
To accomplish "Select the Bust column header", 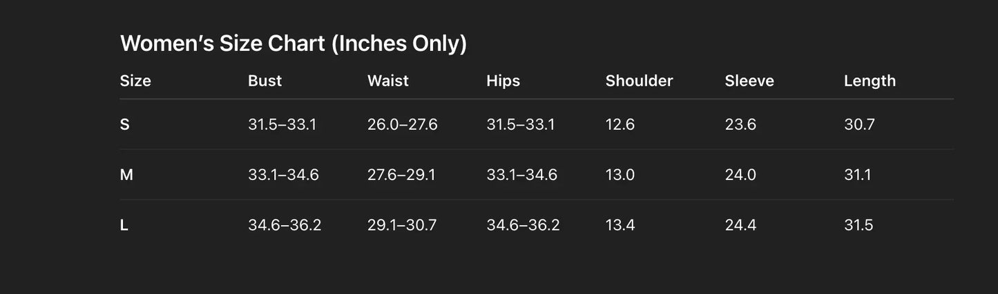I will [x=265, y=81].
